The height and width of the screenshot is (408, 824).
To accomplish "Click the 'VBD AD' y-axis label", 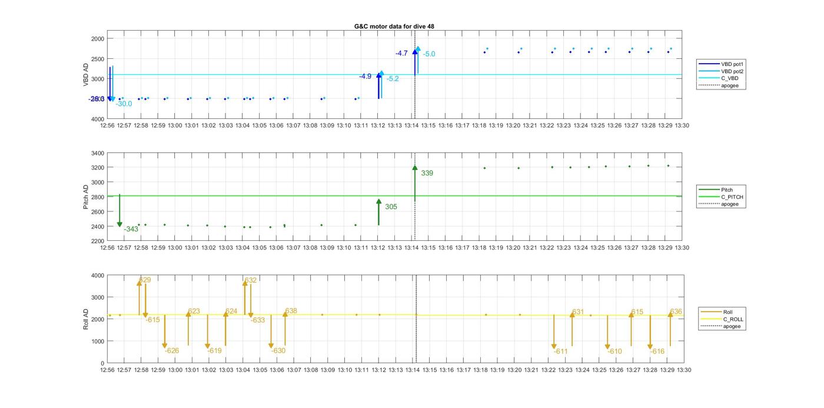I will [x=86, y=75].
